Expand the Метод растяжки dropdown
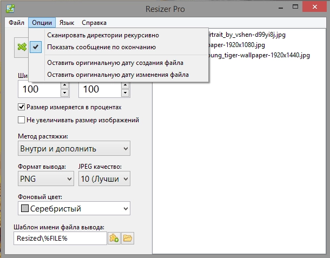The image size is (330, 258). pyautogui.click(x=74, y=148)
